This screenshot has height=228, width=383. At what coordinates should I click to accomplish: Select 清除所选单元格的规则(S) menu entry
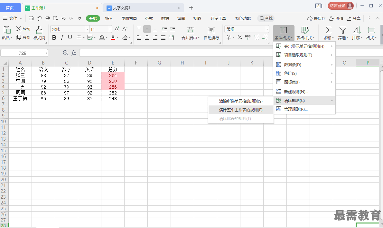(241, 101)
